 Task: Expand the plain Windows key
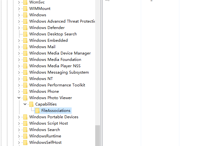[19, 15]
